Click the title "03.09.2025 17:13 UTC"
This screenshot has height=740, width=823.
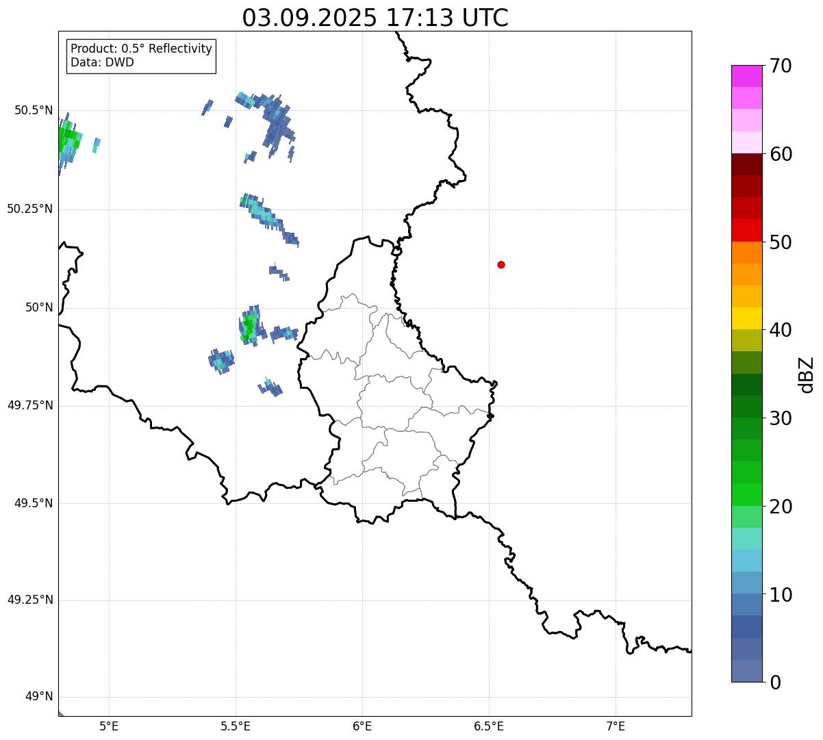click(x=375, y=17)
